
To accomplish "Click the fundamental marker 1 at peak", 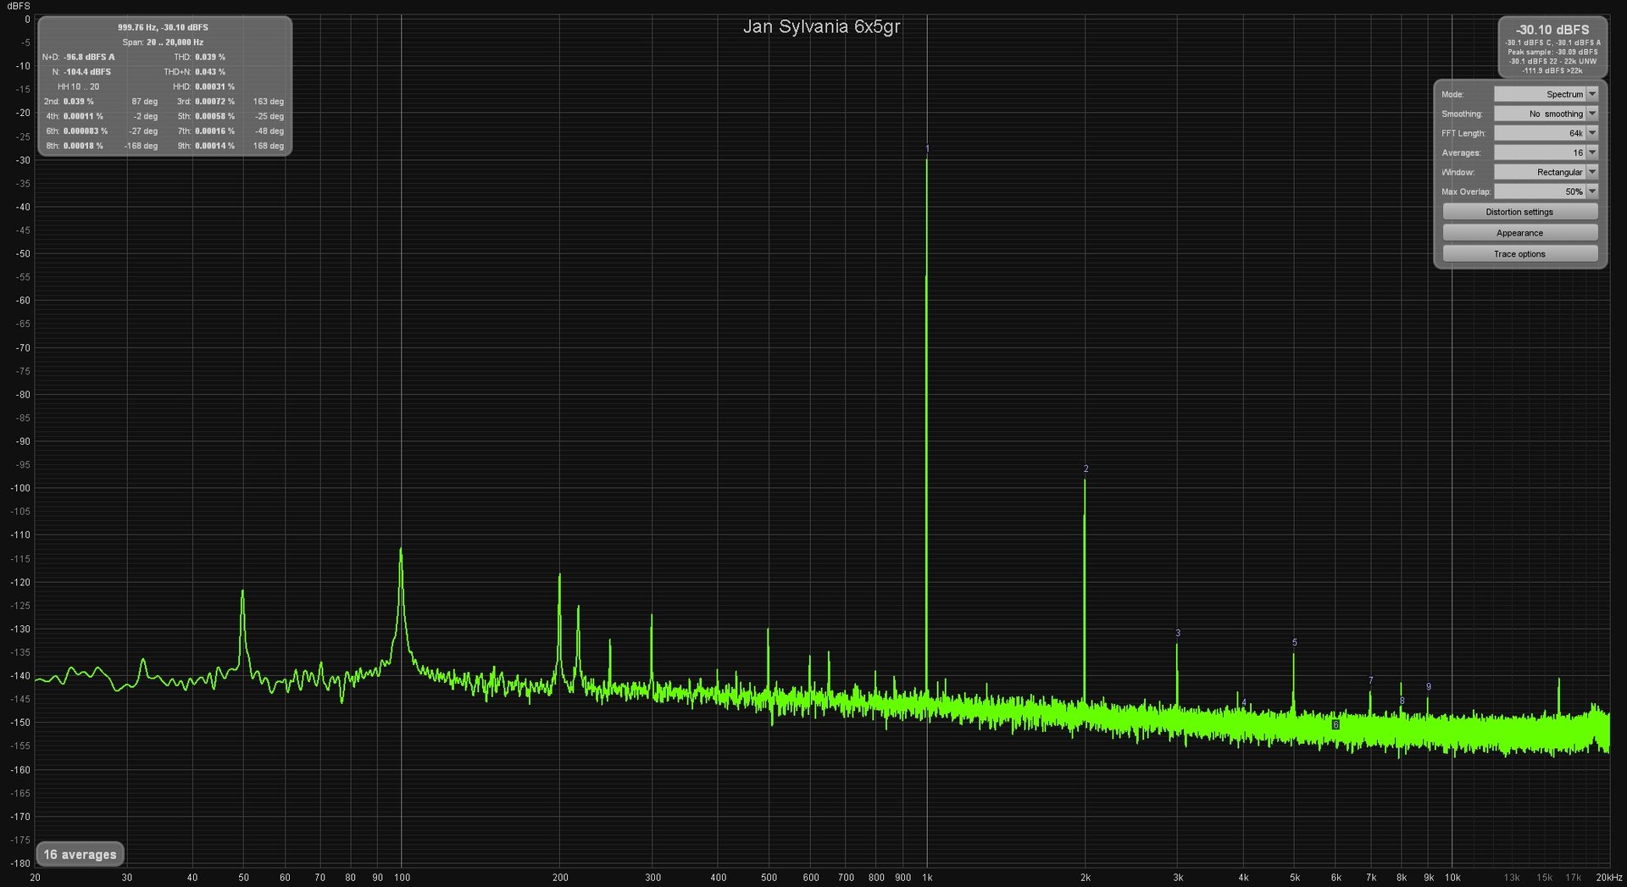I will tap(927, 148).
